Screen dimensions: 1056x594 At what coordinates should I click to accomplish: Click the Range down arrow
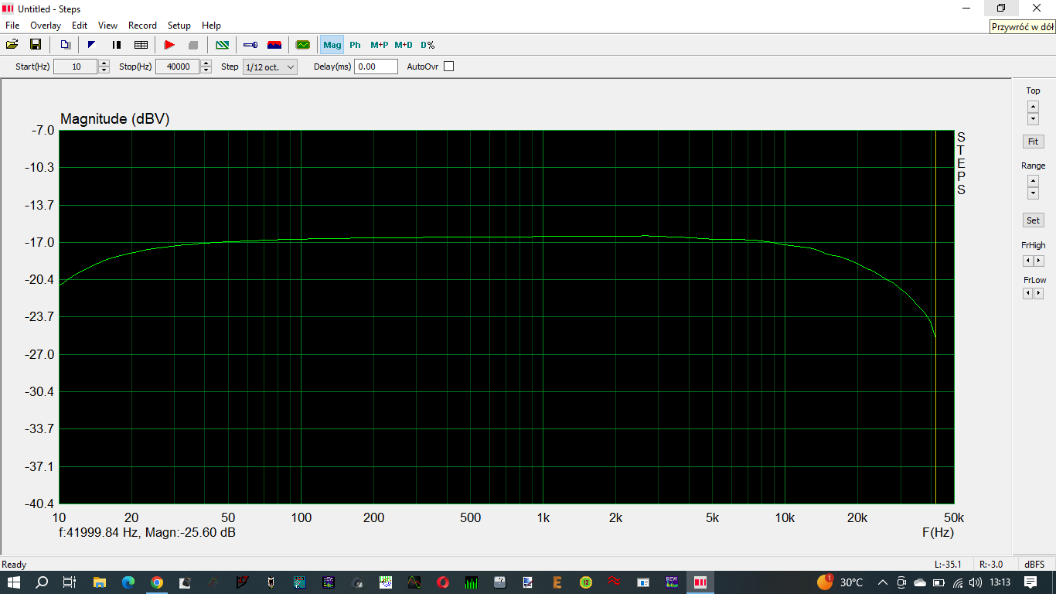pyautogui.click(x=1033, y=193)
